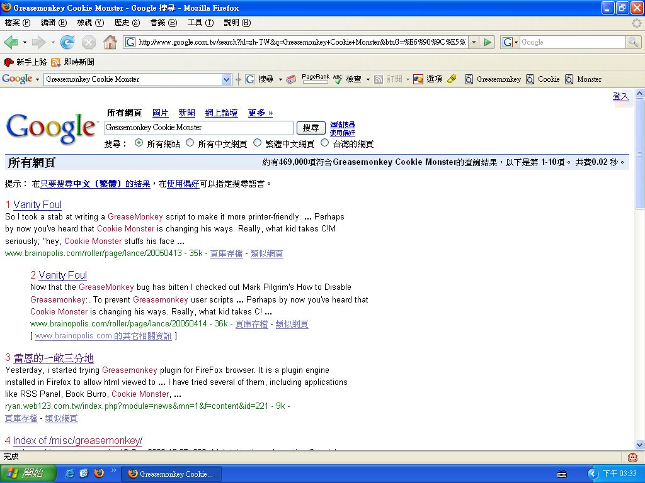This screenshot has height=483, width=645.
Task: Click Firefox quick launch icon
Action: 99,473
